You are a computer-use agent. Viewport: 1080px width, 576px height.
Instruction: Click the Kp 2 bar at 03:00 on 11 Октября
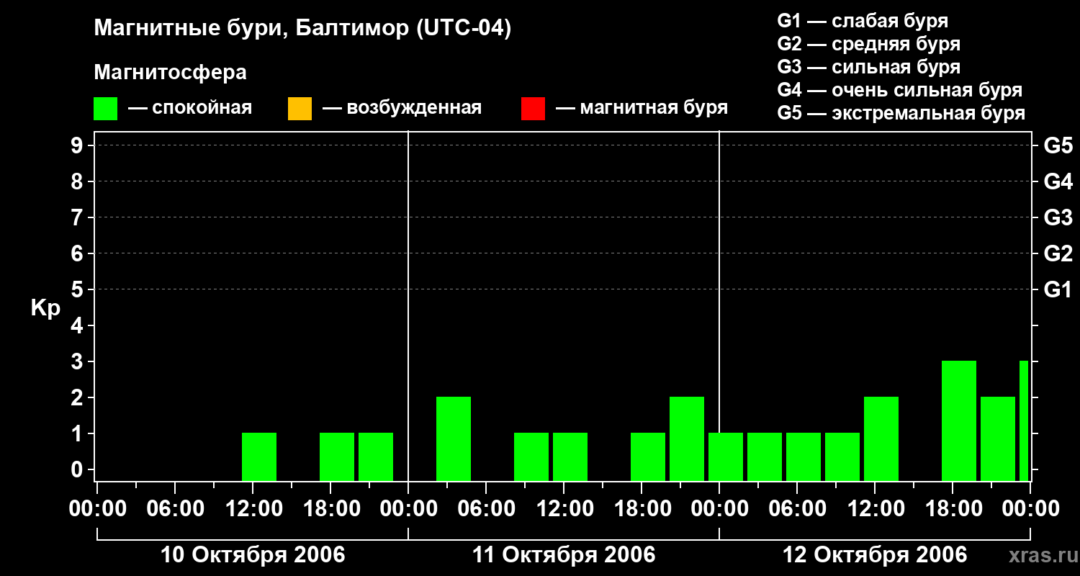pos(454,438)
